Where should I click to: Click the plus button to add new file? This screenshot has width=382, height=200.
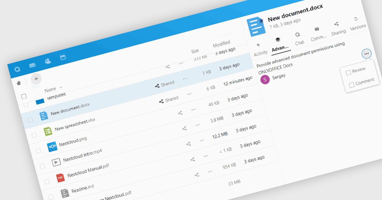coord(36,78)
